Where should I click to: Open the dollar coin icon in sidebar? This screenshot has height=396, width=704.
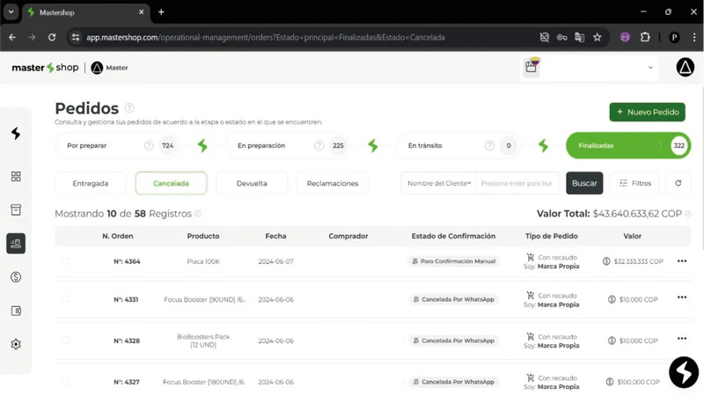coord(16,277)
